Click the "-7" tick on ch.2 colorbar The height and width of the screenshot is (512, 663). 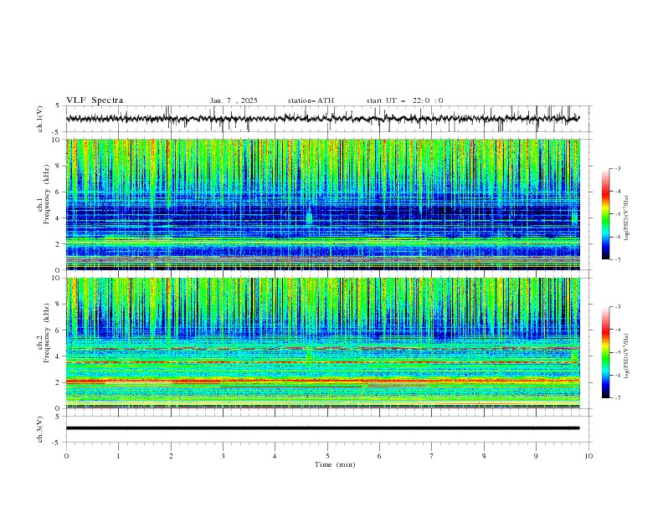[617, 398]
